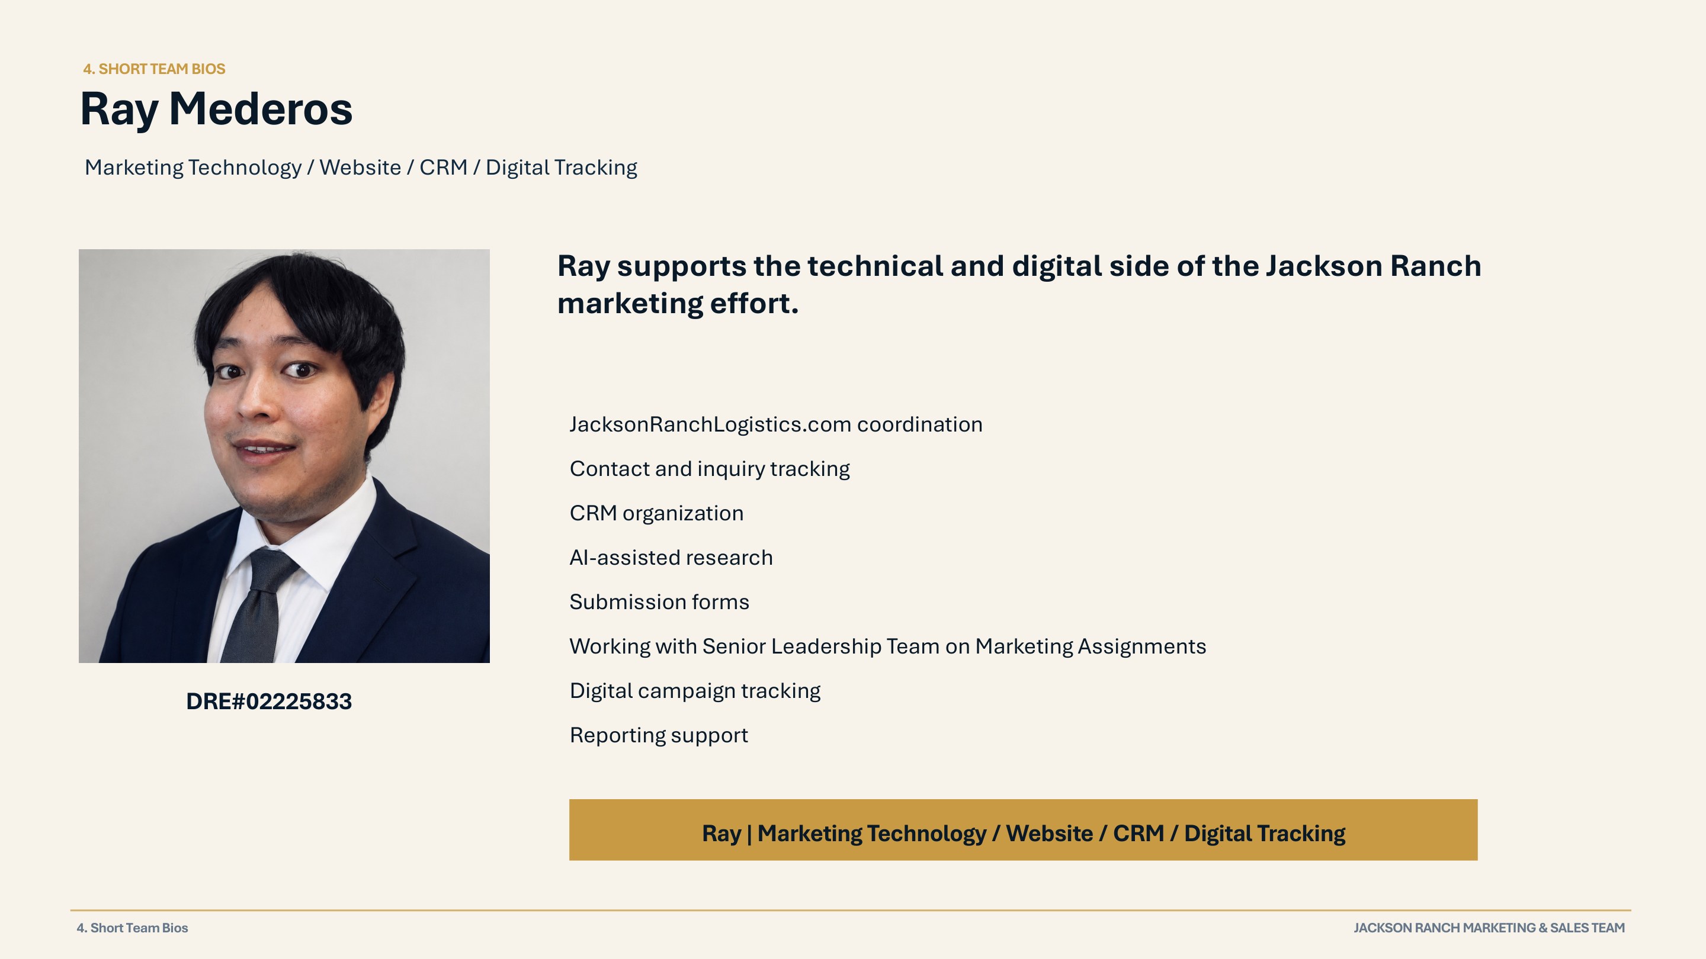Viewport: 1706px width, 959px height.
Task: Select the subtitle below the title starting 'Marketing Technology / Website'
Action: click(x=361, y=168)
